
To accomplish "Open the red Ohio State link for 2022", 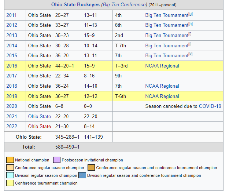I will pyautogui.click(x=40, y=126).
